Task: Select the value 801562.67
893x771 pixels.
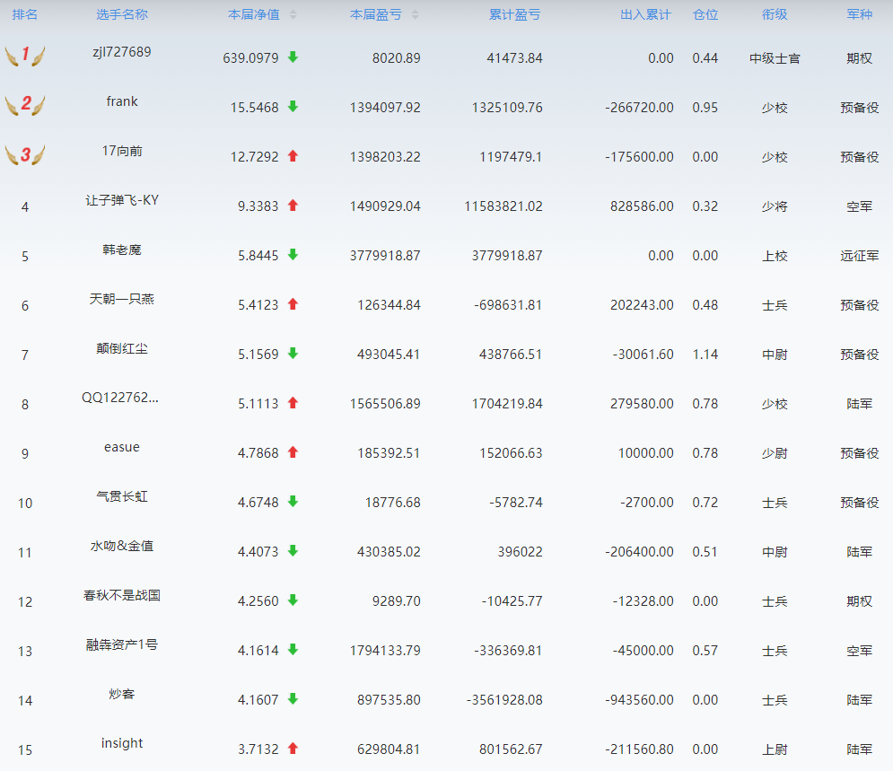Action: (x=511, y=749)
